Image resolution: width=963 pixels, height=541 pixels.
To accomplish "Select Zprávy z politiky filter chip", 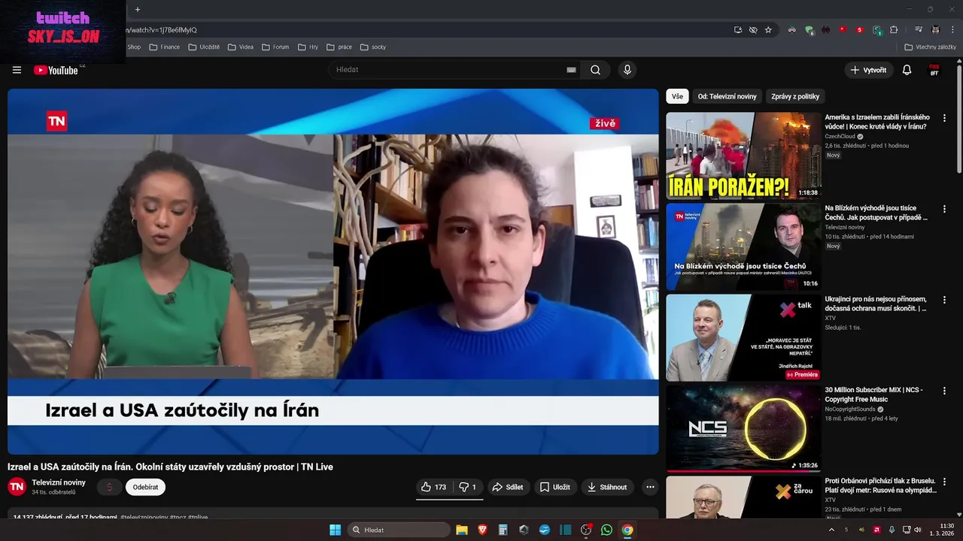I will point(795,96).
